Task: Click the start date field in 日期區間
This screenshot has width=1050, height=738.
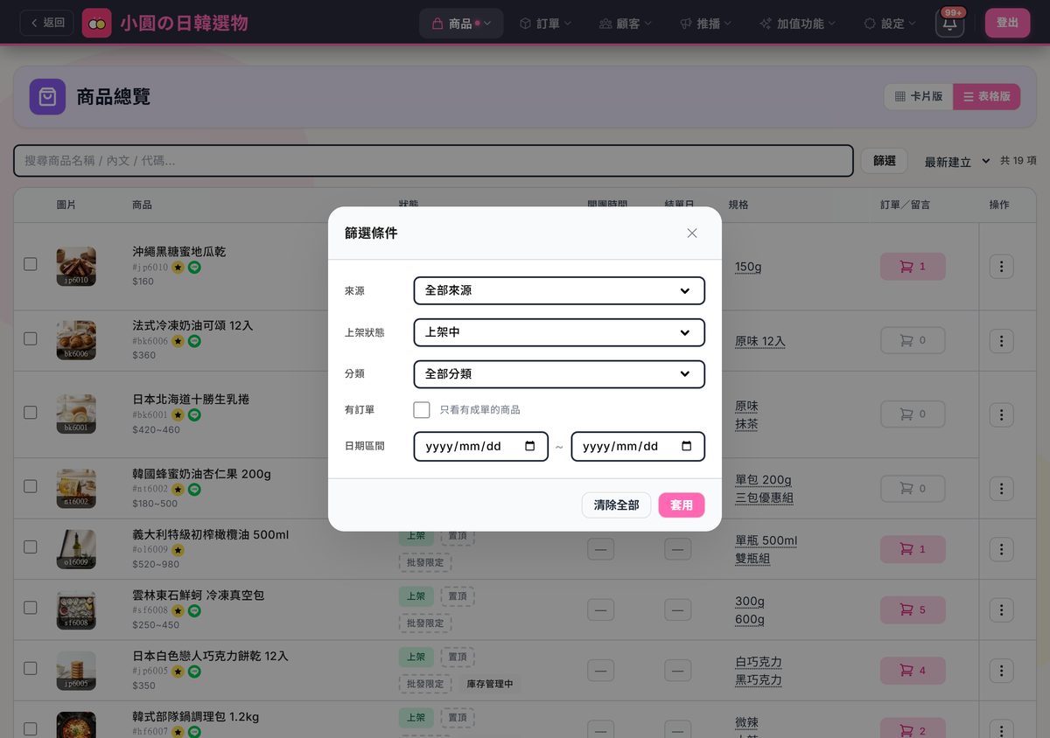Action: pyautogui.click(x=480, y=446)
